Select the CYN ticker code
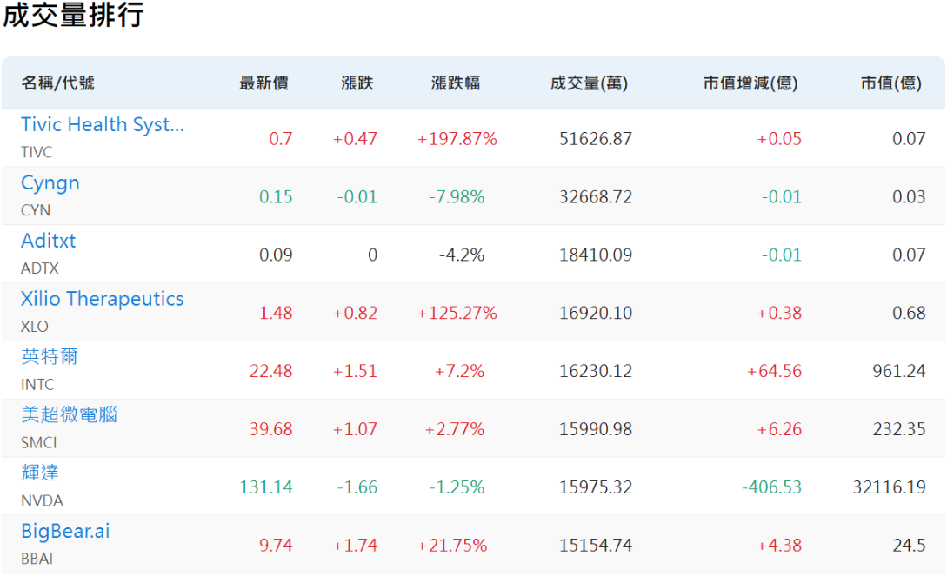Image resolution: width=947 pixels, height=576 pixels. 36,210
